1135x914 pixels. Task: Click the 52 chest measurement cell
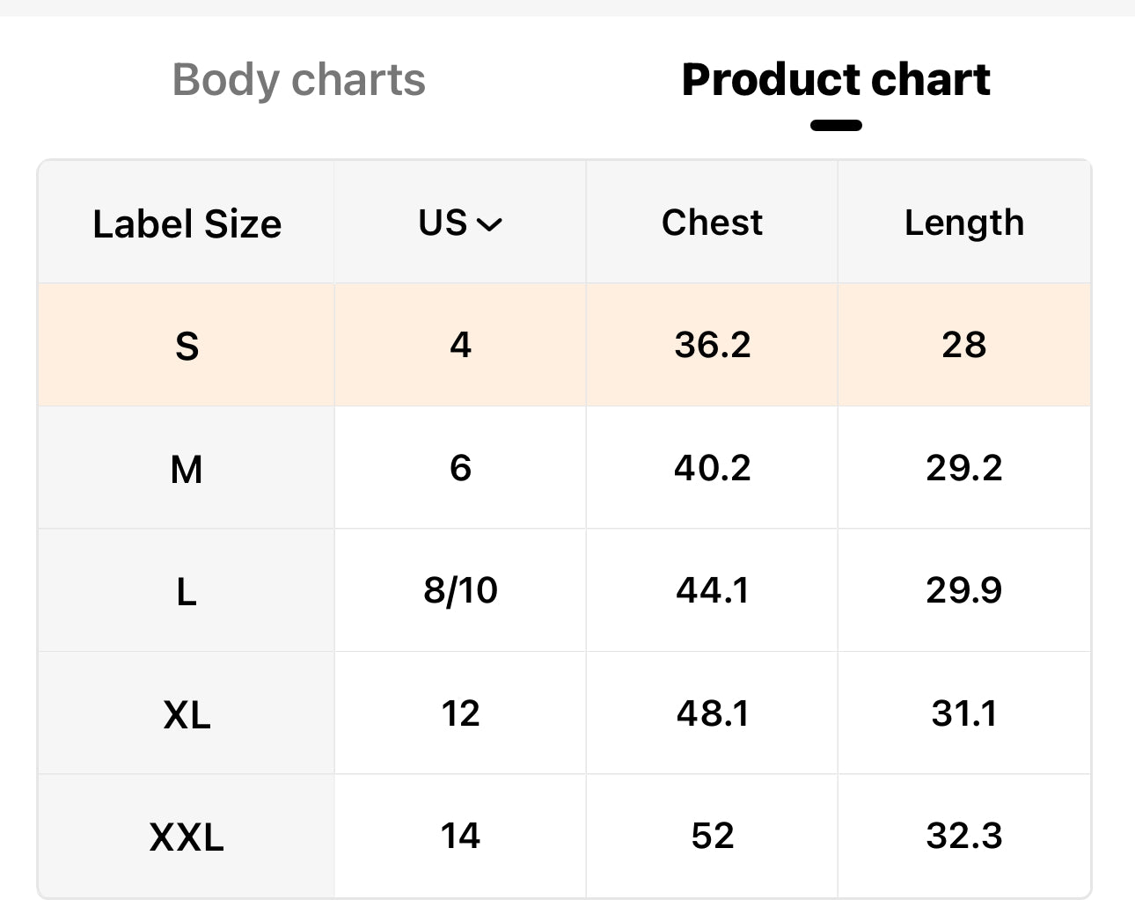(712, 836)
